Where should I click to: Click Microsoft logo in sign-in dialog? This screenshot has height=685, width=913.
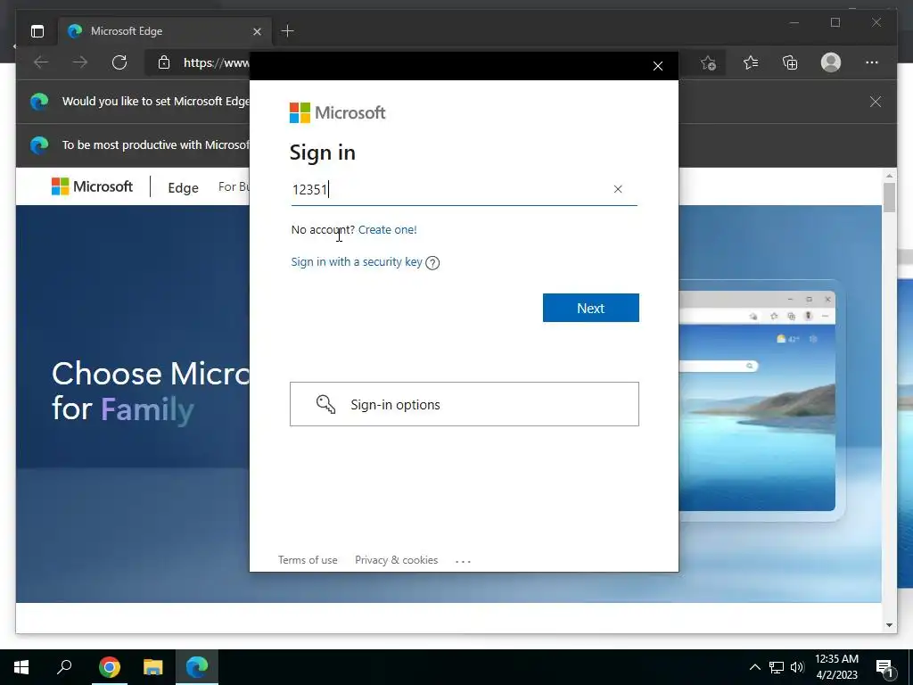point(338,112)
